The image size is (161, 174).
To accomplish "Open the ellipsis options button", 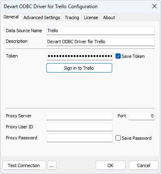I will tap(52, 165).
